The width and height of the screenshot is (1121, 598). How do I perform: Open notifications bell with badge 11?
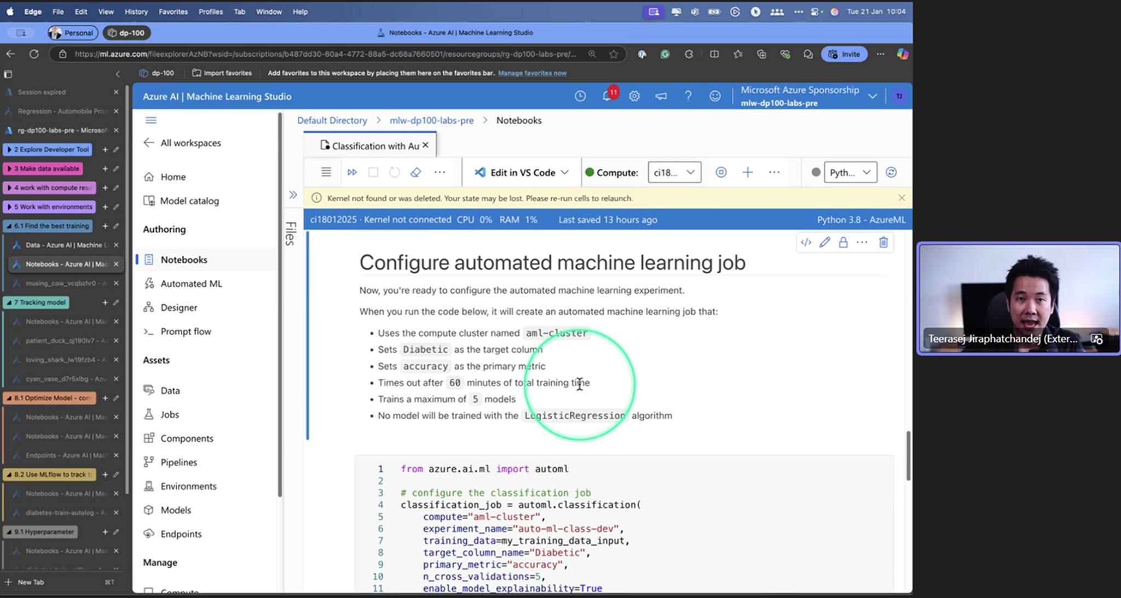tap(608, 96)
